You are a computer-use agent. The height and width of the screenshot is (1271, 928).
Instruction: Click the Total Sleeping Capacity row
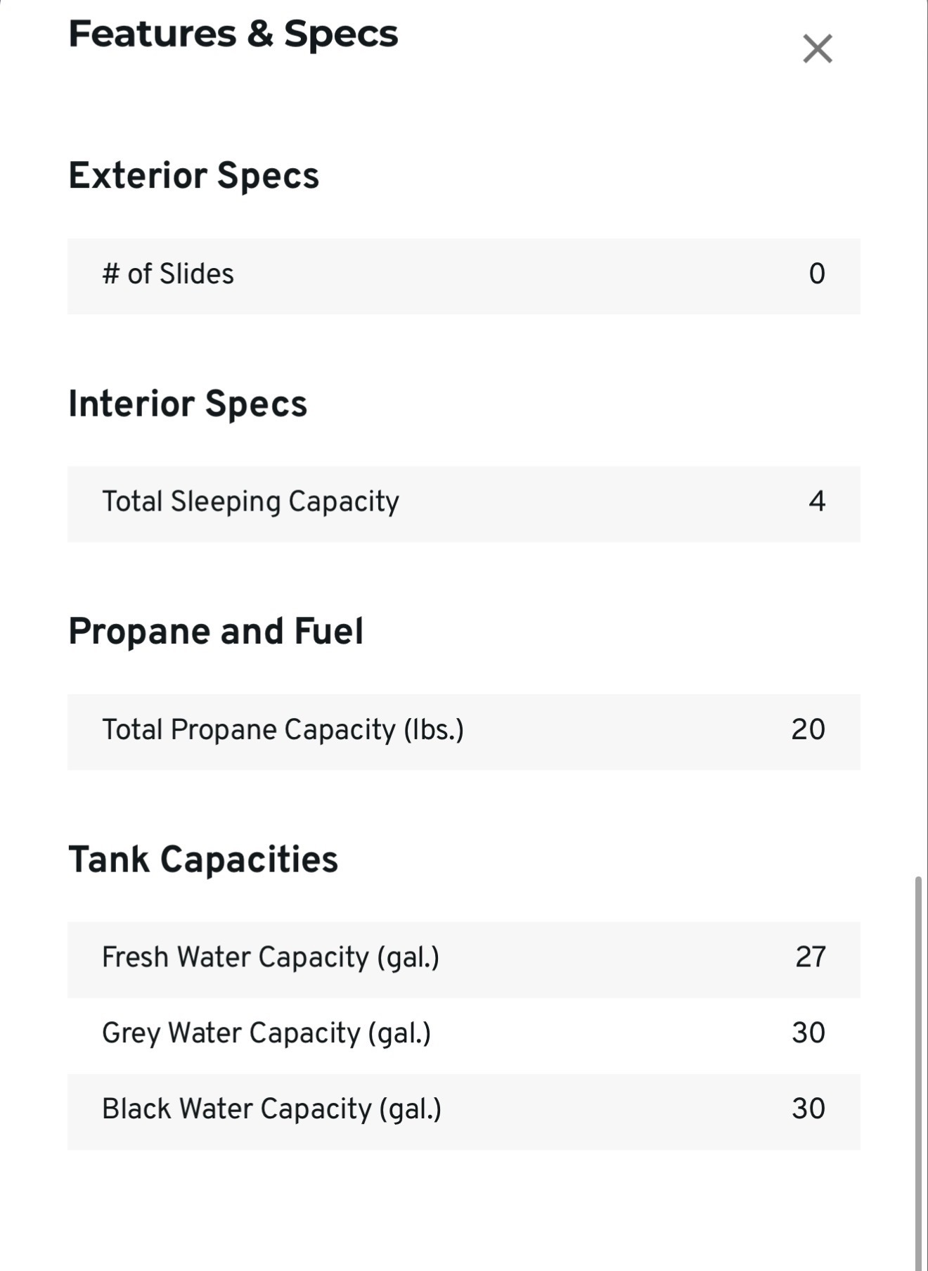pos(464,504)
